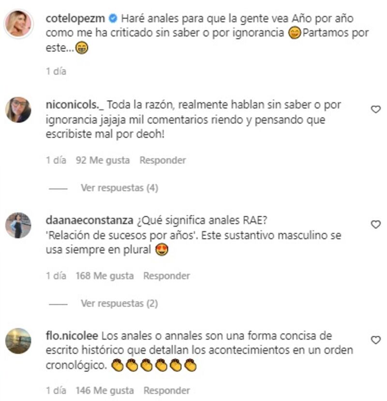The image size is (387, 401).
Task: Open the cotelopezm username link
Action: pos(75,19)
